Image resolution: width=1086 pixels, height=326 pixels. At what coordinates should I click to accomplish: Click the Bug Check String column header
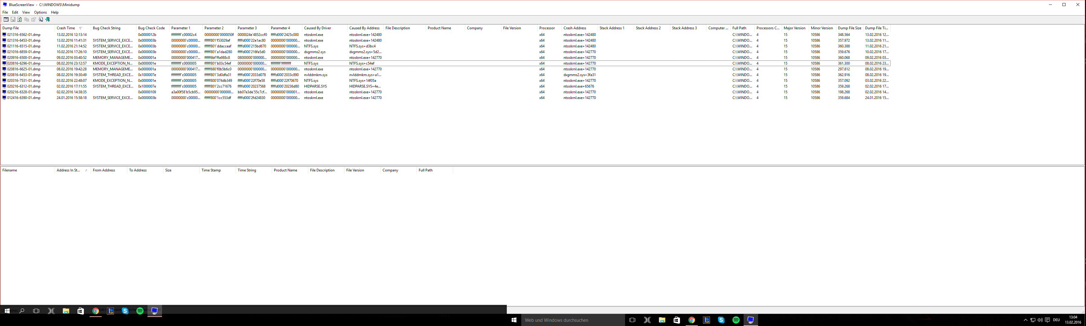106,28
